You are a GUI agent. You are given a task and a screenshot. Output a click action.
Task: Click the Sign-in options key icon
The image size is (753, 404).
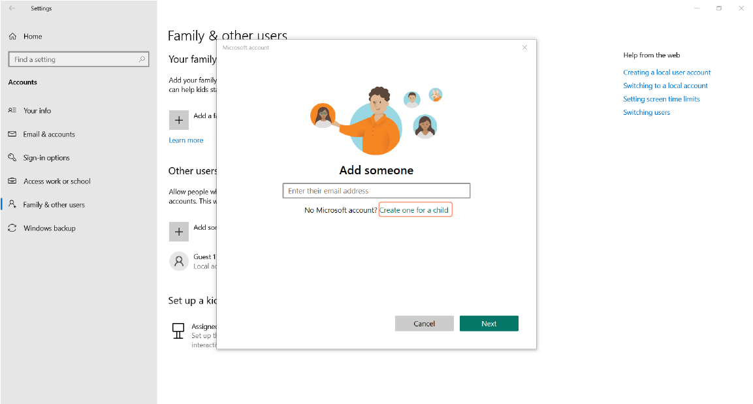point(12,158)
